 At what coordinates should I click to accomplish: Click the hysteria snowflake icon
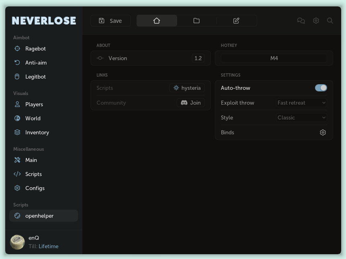coord(176,88)
